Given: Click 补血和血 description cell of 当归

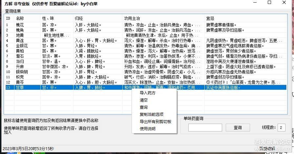Looking at the screenshot, I should point(162,61).
